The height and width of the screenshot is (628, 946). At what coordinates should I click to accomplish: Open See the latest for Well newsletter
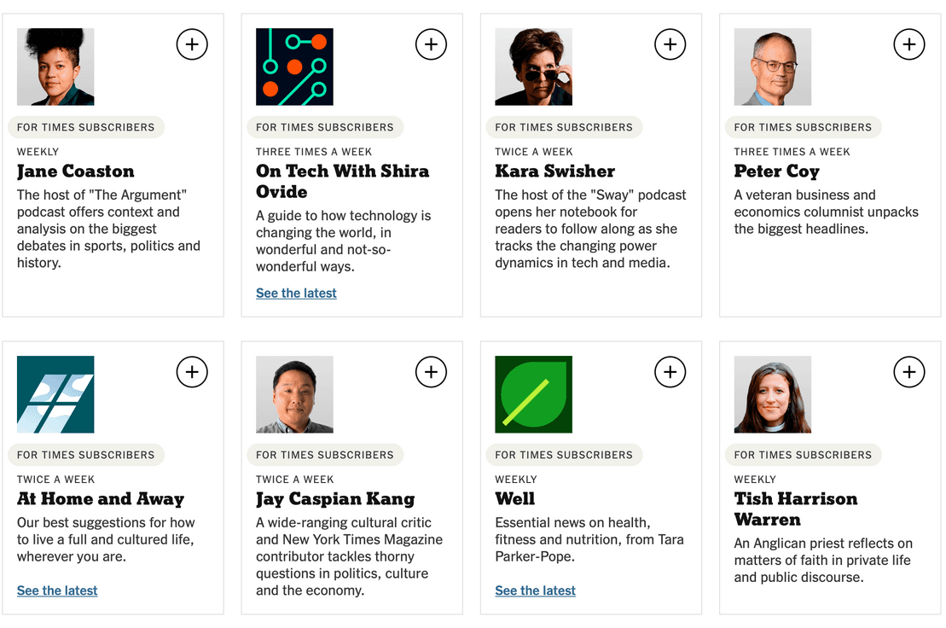pos(535,590)
